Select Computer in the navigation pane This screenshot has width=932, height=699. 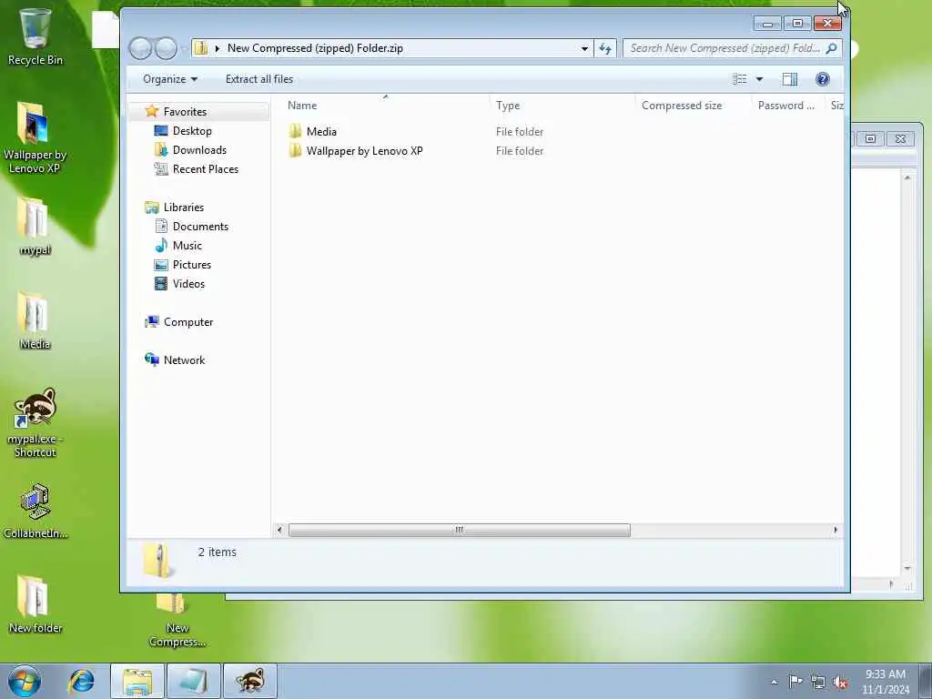pos(187,321)
